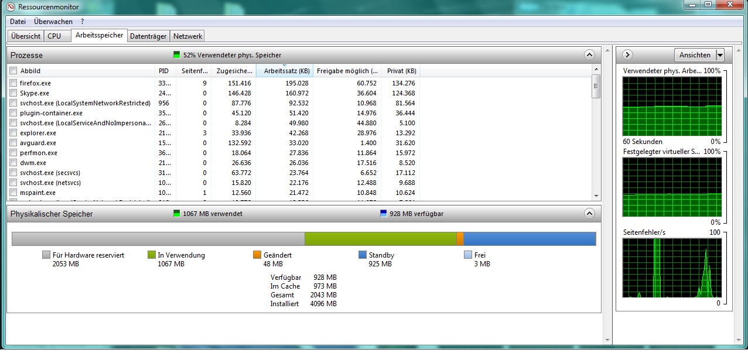Open the Überwachen menu
This screenshot has height=353, width=748.
pos(53,22)
